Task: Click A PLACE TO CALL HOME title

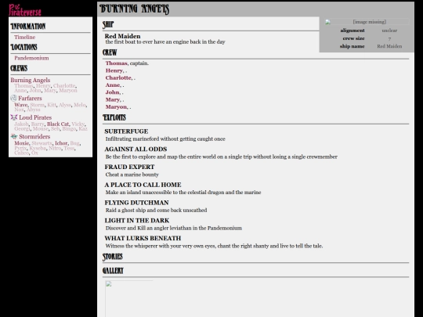Action: 143,185
